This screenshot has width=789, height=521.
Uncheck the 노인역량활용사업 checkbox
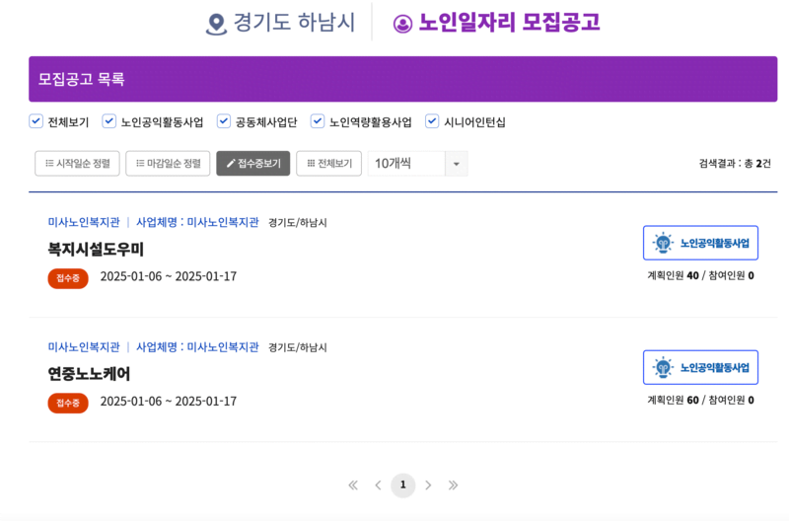pyautogui.click(x=318, y=121)
